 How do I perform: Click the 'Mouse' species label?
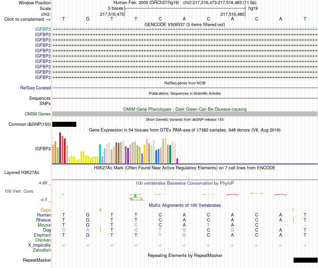pos(44,225)
